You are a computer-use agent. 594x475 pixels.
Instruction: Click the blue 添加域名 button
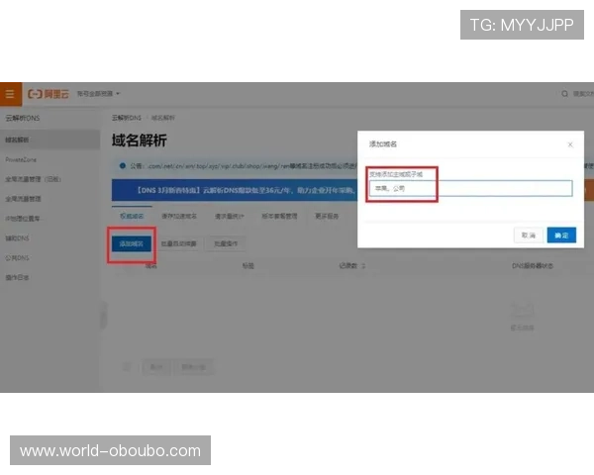point(132,243)
